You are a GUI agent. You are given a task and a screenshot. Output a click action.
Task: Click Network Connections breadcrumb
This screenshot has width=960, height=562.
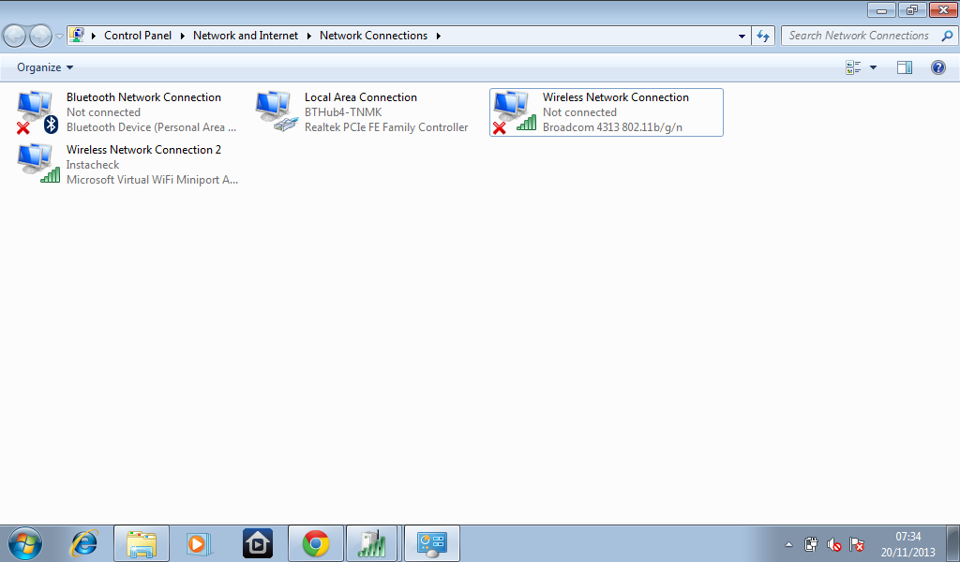tap(373, 36)
